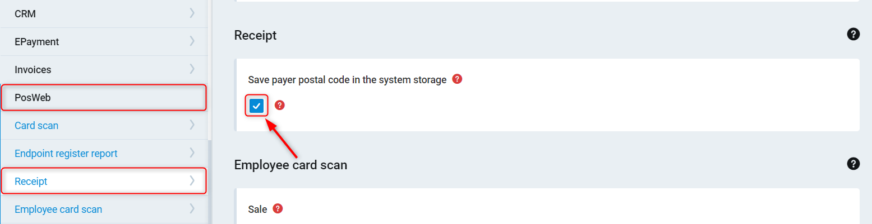This screenshot has width=872, height=224.
Task: Click chevron on Receipt sidebar row
Action: [x=192, y=181]
